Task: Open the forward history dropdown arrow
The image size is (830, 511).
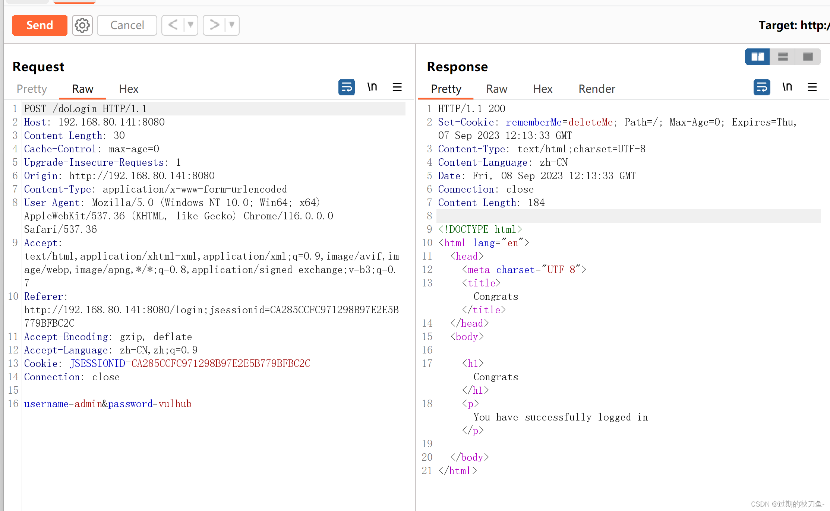Action: [x=232, y=25]
